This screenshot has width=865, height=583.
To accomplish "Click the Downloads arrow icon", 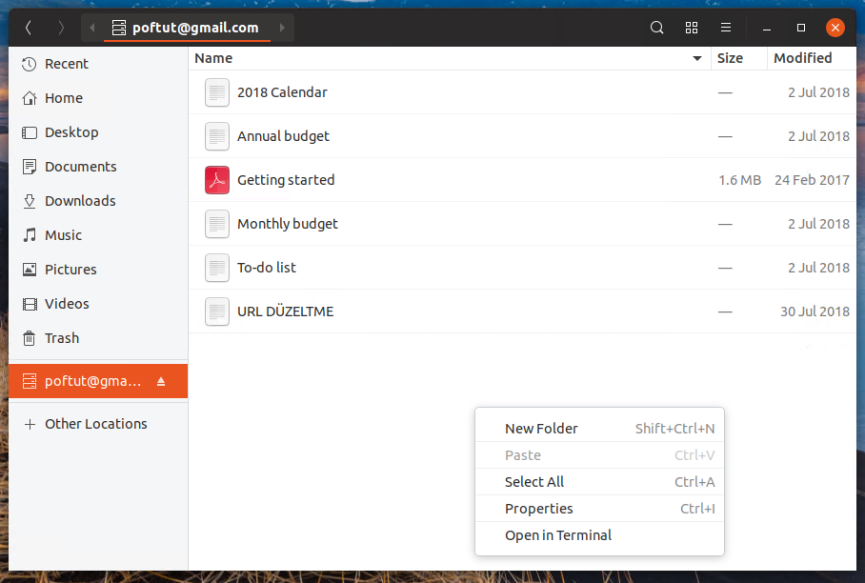I will 30,201.
